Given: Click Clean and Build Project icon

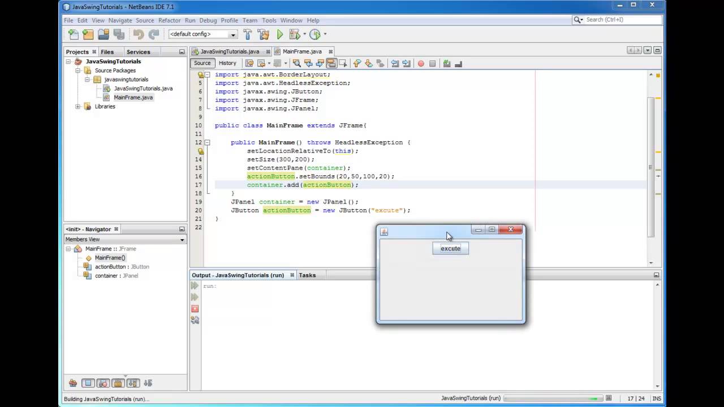Looking at the screenshot, I should (263, 34).
